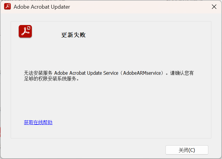
Task: Click the 帮助 characters of the blue link
Action: tap(48, 122)
